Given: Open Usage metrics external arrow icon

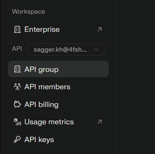Looking at the screenshot, I should pos(100,122).
